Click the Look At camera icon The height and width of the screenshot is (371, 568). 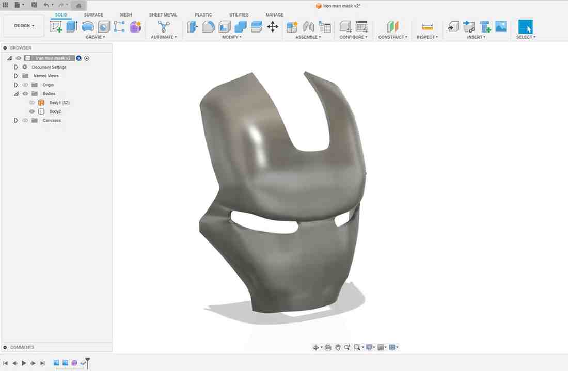328,347
